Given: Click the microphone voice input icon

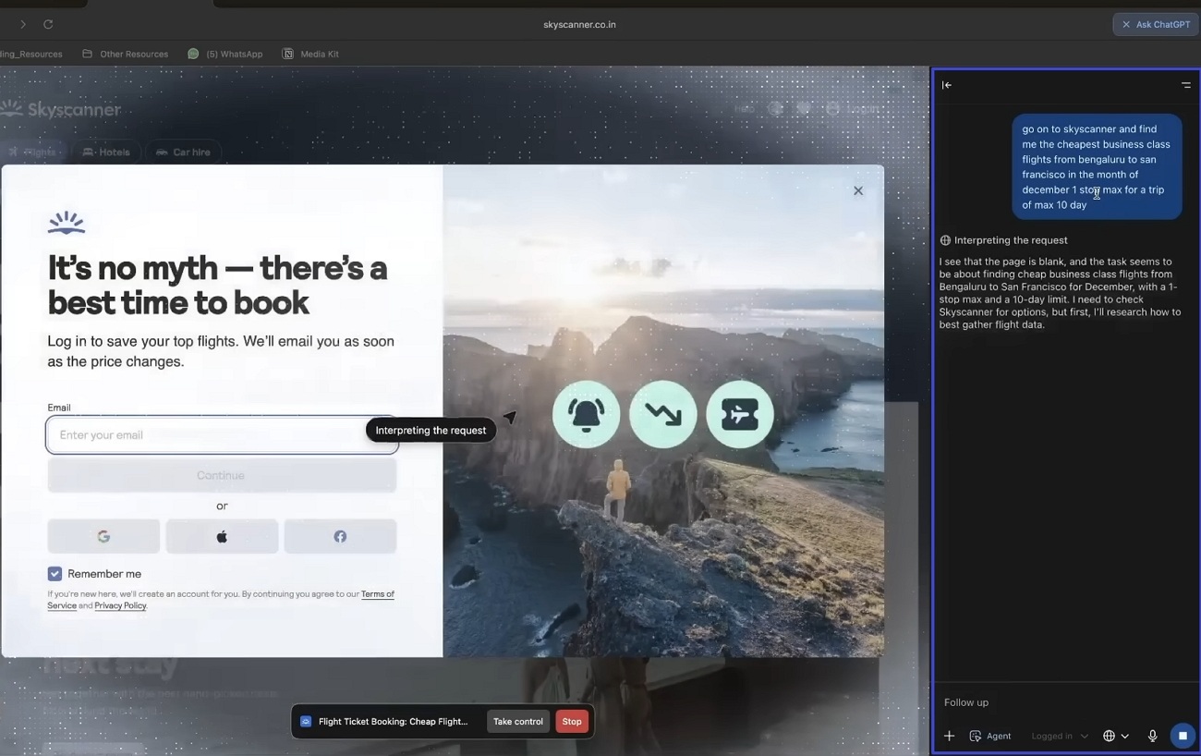Looking at the screenshot, I should [1152, 736].
